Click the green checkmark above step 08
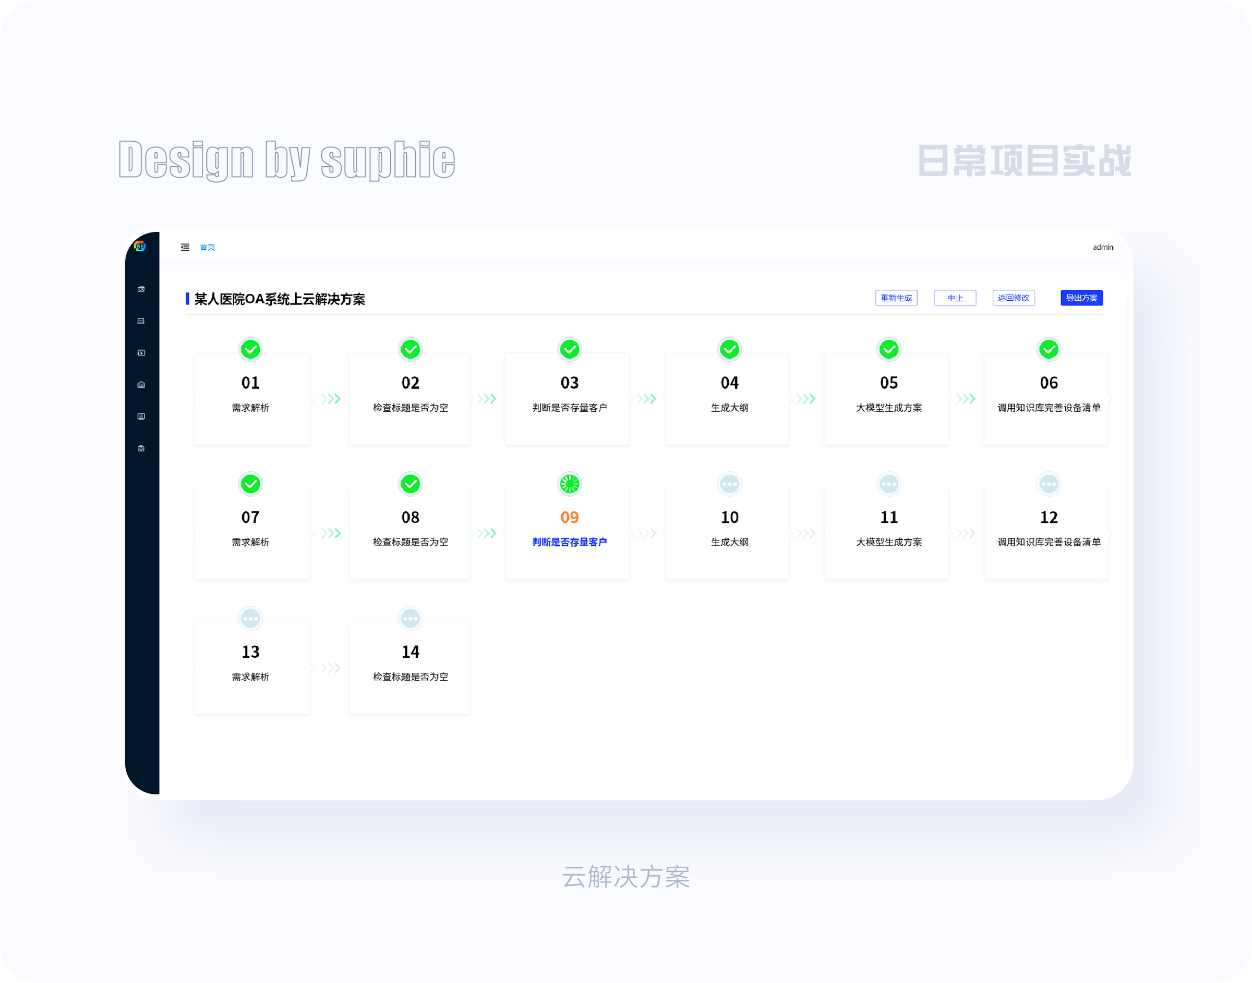The height and width of the screenshot is (983, 1252). [411, 484]
